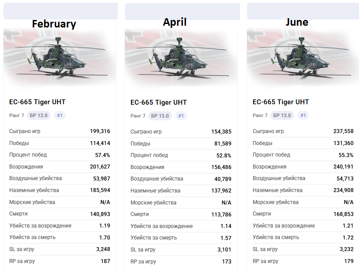359x271 pixels.
Task: Select the #1 rank badge in the February card
Action: click(59, 115)
